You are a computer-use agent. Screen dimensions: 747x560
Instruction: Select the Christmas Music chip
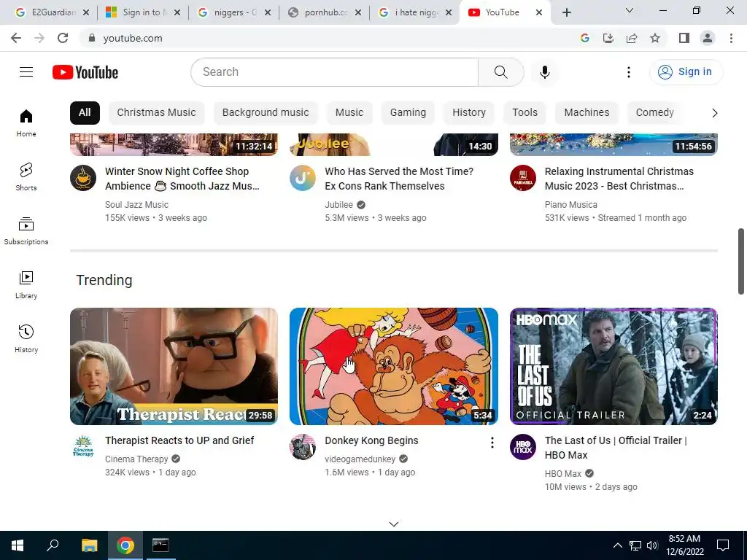click(x=156, y=113)
